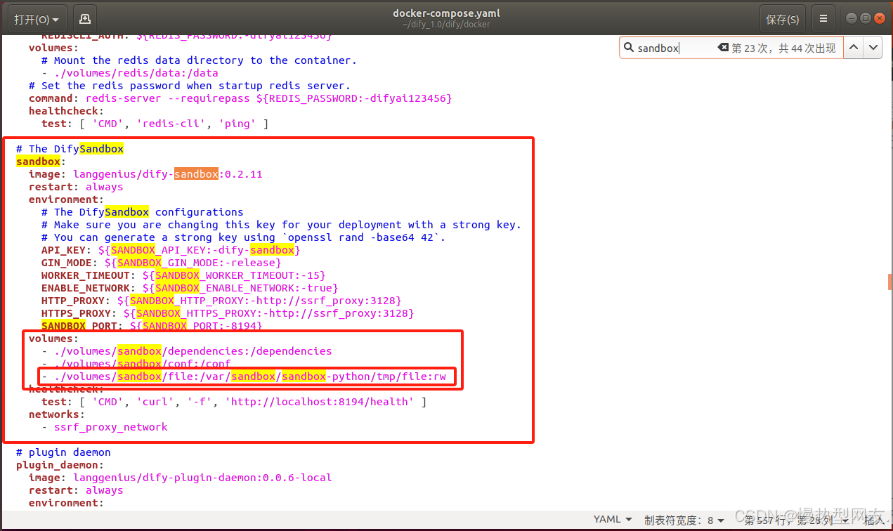893x531 pixels.
Task: Click the redis-cli ping healthcheck test line
Action: (x=155, y=124)
